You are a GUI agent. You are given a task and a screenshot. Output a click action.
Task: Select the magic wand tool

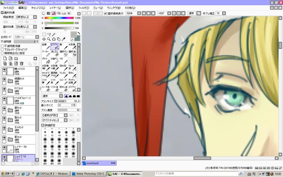54,35
